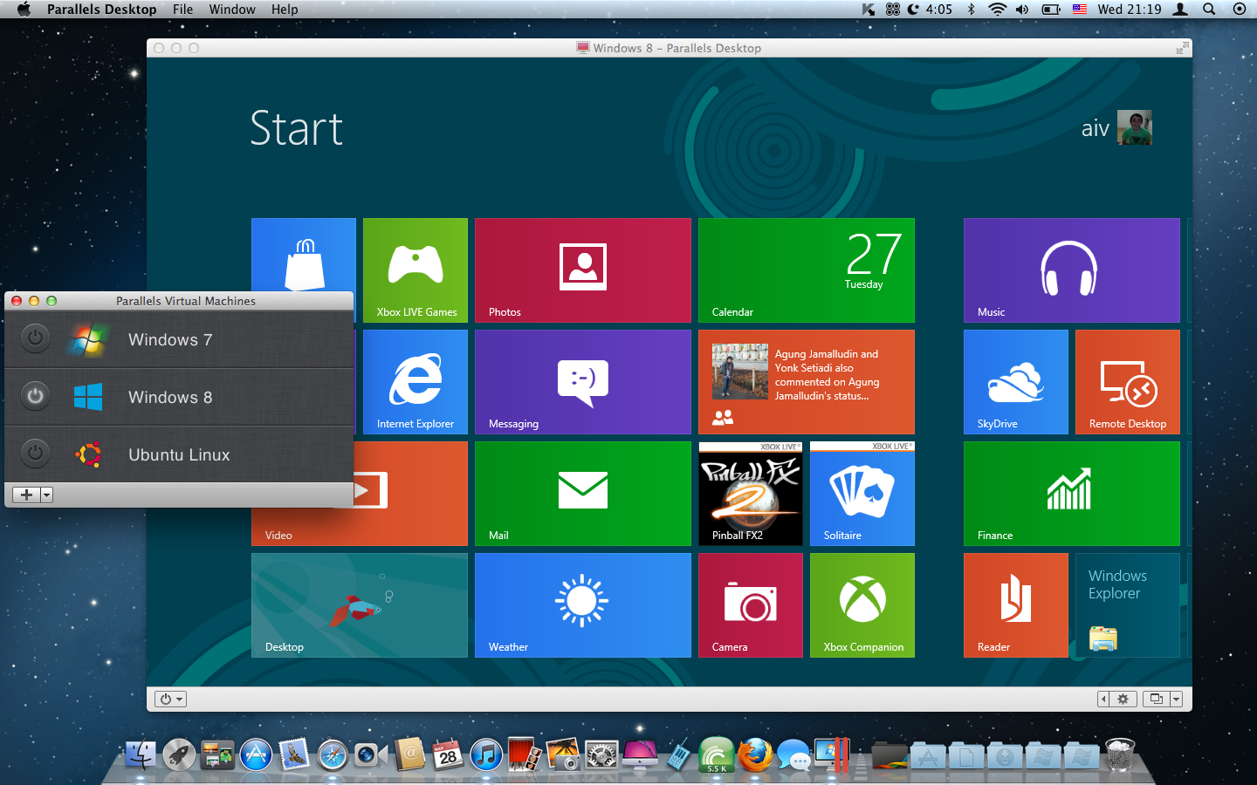Open the Xbox LIVE Games tile

coord(416,270)
